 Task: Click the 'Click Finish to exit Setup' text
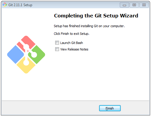coord(71,34)
